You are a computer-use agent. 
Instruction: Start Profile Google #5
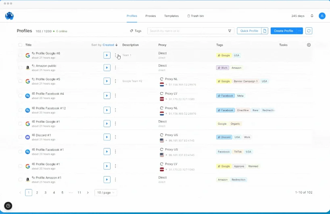point(107,81)
